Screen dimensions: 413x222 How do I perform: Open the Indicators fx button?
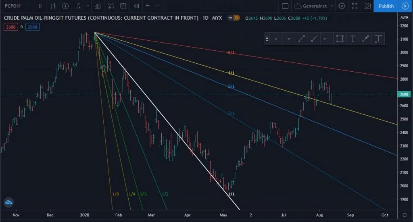pyautogui.click(x=78, y=6)
